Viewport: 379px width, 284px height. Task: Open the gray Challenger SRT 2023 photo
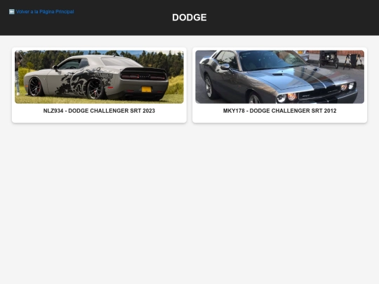coord(99,77)
